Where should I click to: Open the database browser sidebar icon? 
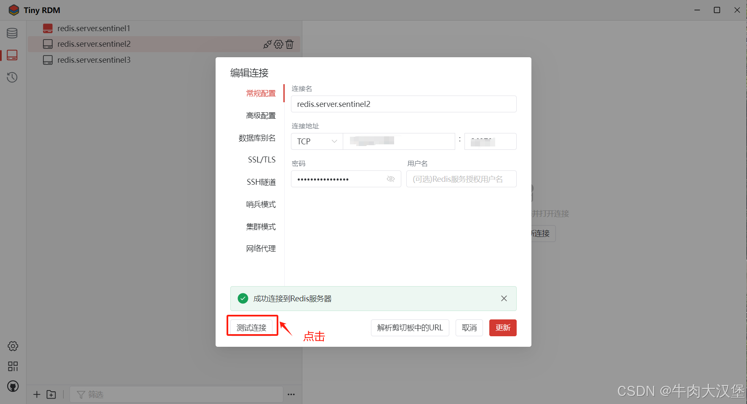12,33
